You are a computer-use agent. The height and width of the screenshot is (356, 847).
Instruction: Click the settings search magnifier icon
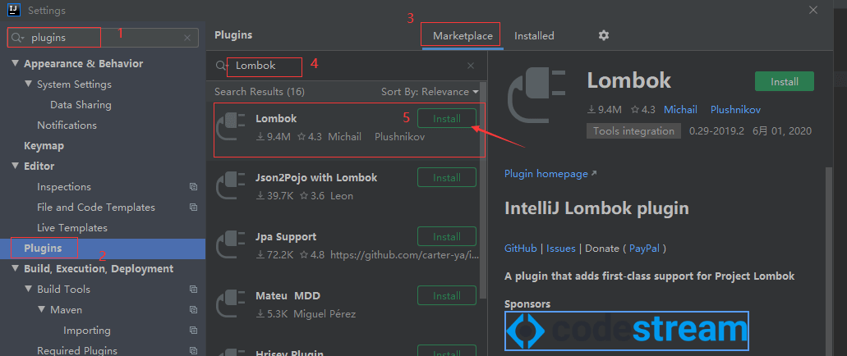[x=18, y=38]
